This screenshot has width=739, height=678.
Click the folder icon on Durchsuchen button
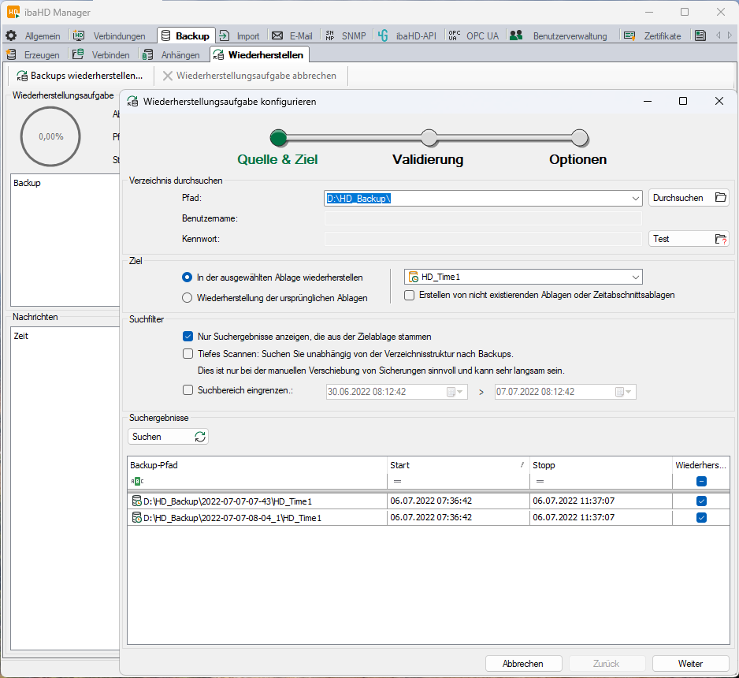tap(720, 198)
